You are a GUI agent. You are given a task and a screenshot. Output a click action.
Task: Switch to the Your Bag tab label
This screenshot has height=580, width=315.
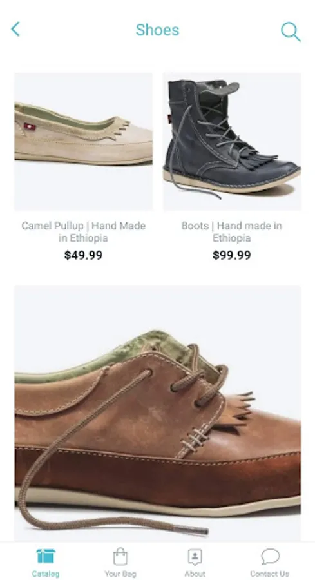tap(120, 574)
